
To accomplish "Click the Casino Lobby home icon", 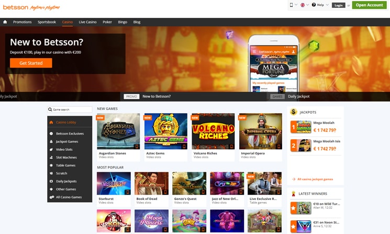I will 51,122.
